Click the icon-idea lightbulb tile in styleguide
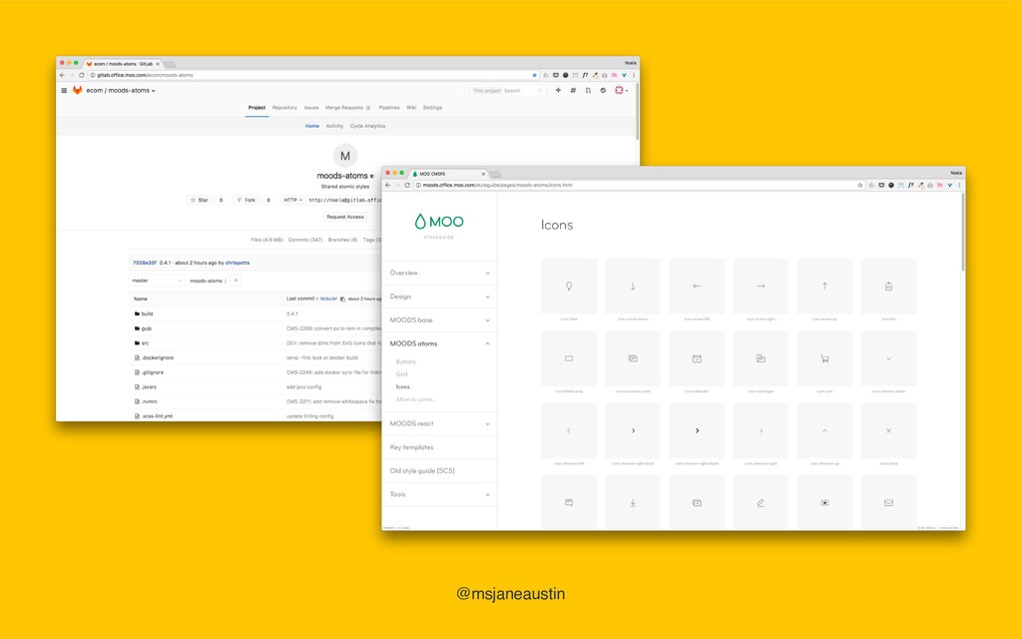The image size is (1022, 639). (568, 286)
